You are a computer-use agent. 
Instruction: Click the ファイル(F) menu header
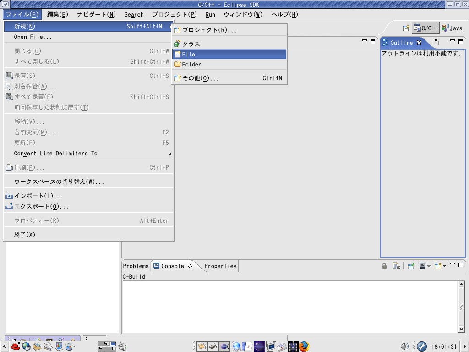pos(22,14)
